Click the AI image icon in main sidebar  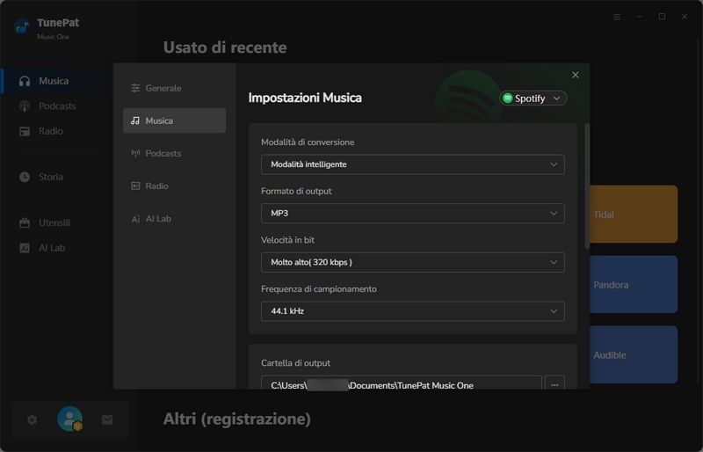[x=25, y=248]
